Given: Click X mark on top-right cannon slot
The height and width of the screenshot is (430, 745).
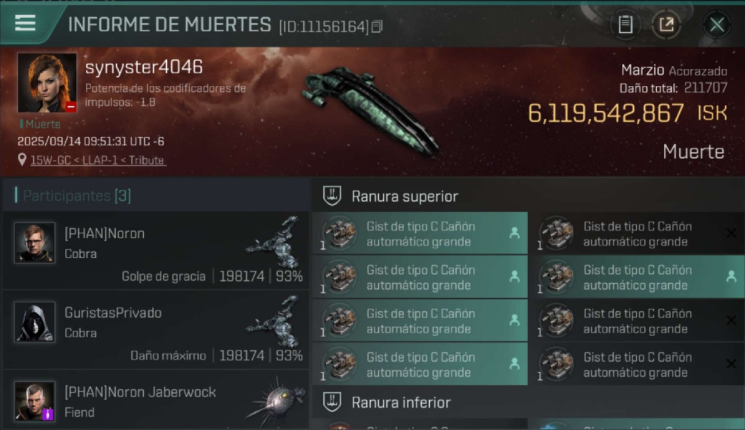Looking at the screenshot, I should coord(731,233).
